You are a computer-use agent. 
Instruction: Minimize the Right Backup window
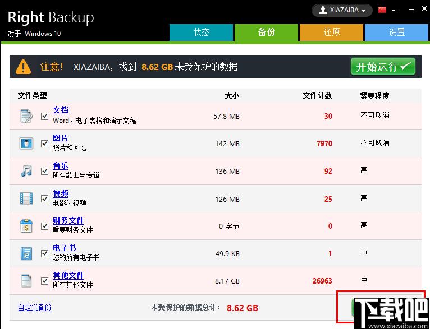[411, 10]
